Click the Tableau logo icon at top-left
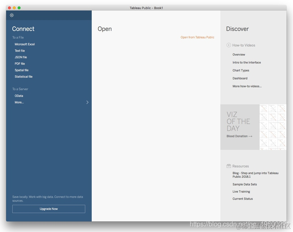The image size is (293, 232). 11,15
